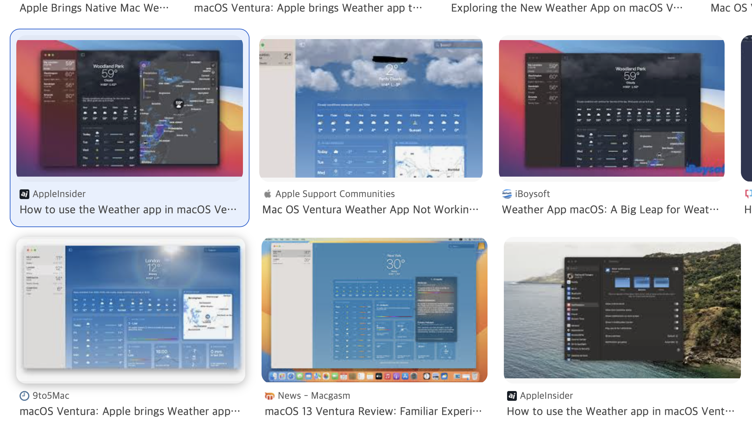Screen dimensions: 752x436
Task: Open the iBoysoft watermarked weather thumbnail
Action: point(611,108)
